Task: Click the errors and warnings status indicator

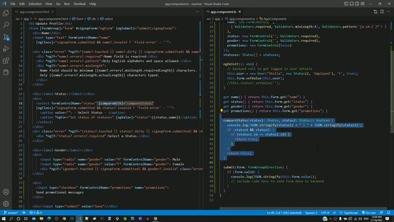Action: 36,213
